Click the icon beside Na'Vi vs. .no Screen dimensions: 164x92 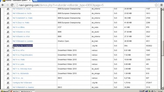pyautogui.click(x=8, y=78)
